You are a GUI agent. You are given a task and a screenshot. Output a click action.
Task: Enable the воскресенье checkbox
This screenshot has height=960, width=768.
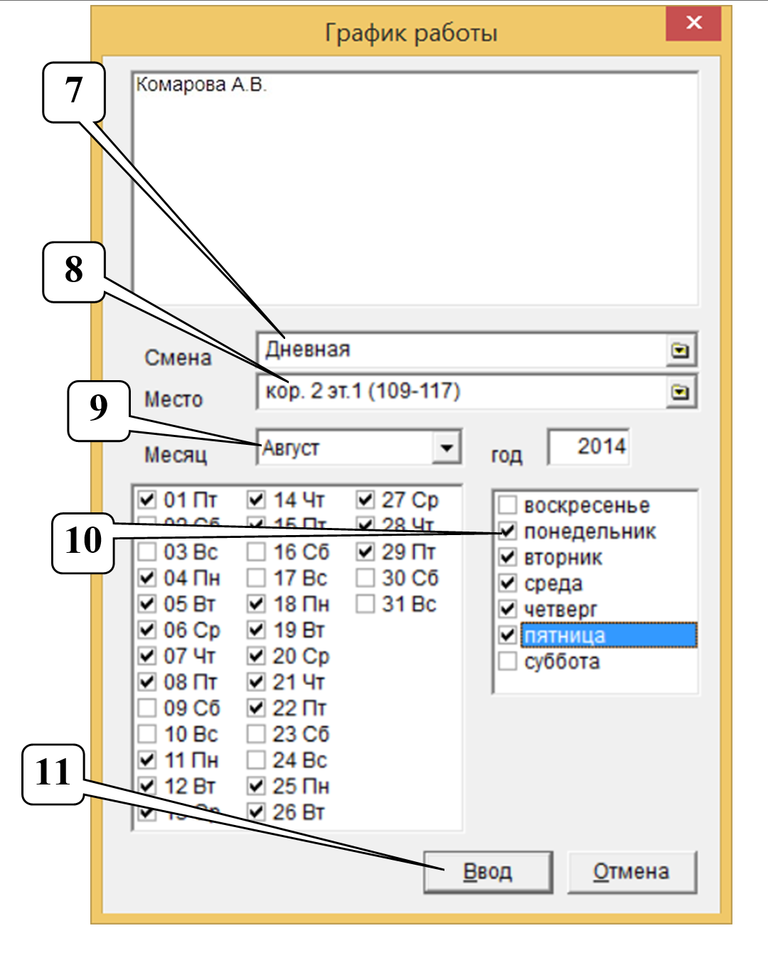pos(508,505)
